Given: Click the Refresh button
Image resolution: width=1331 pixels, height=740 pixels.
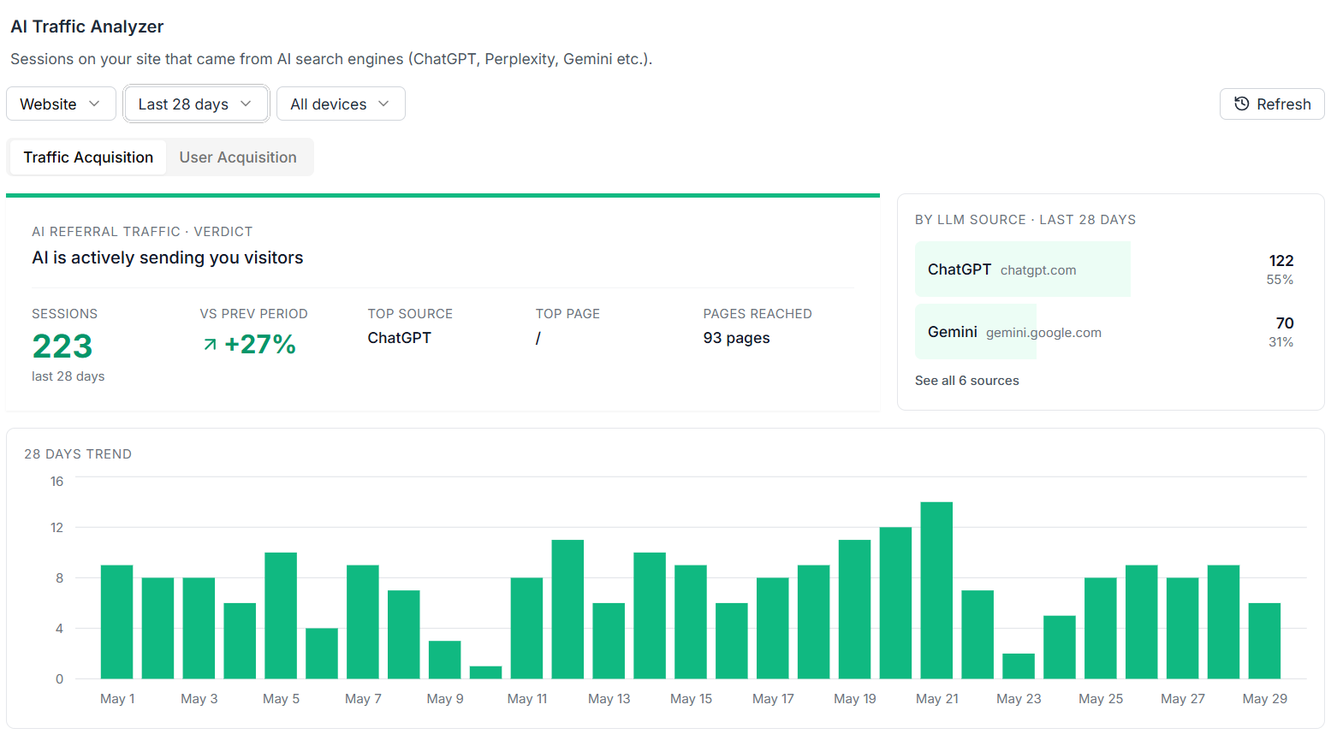Looking at the screenshot, I should click(1272, 104).
